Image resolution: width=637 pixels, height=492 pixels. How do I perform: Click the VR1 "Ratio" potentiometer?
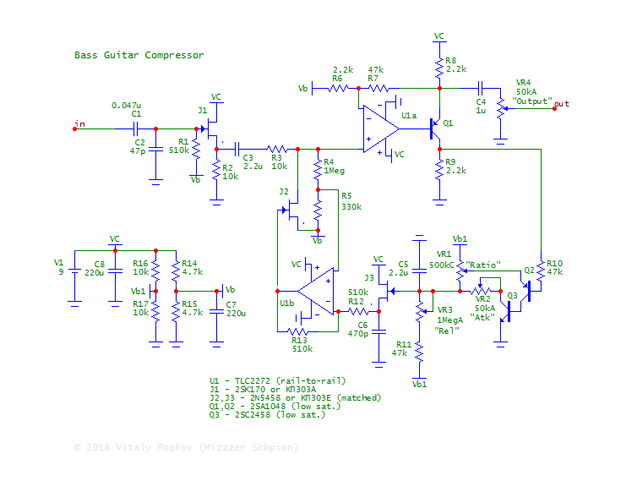pos(460,270)
